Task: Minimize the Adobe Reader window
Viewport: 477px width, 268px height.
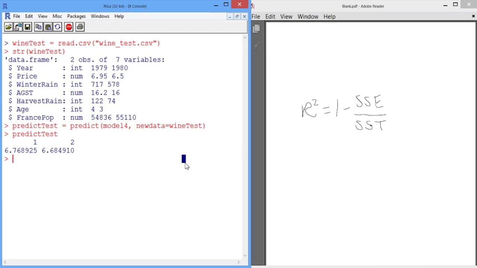Action: [x=445, y=4]
